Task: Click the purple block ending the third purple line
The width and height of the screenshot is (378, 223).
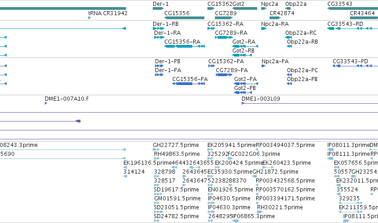Action: pyautogui.click(x=78, y=121)
